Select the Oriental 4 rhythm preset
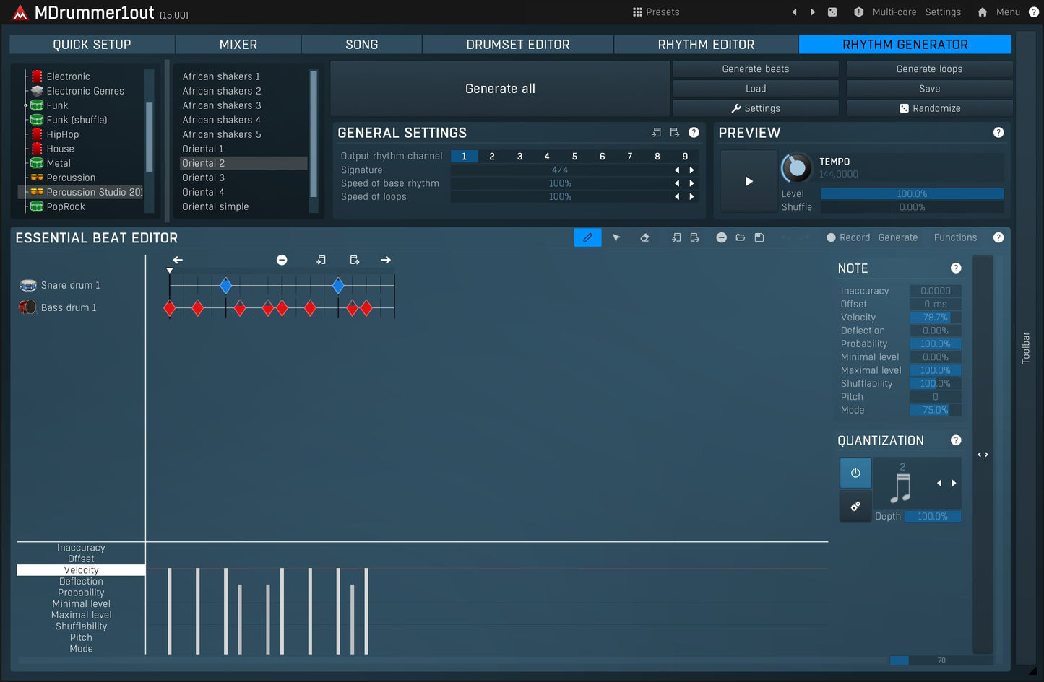The image size is (1044, 682). (204, 192)
